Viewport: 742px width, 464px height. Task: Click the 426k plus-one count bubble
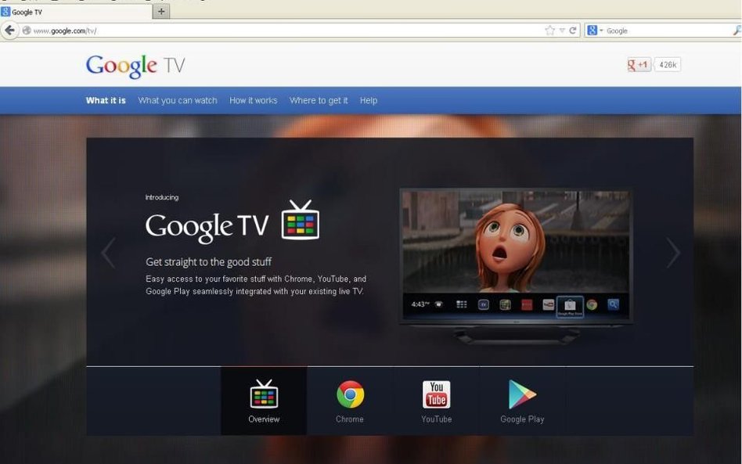(667, 65)
